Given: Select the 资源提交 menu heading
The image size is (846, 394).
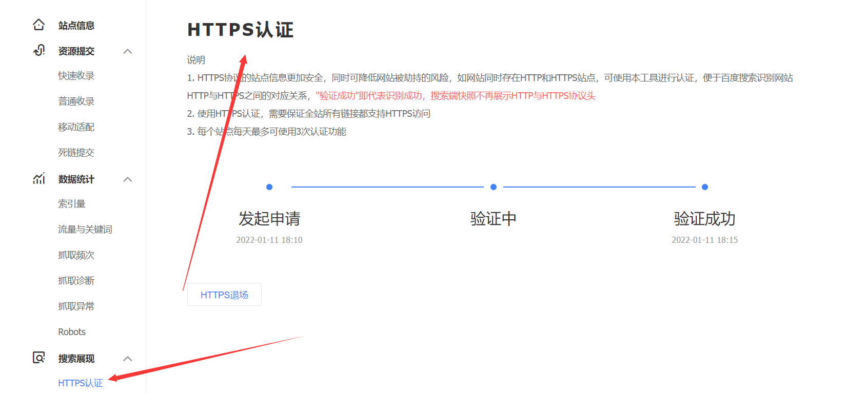Looking at the screenshot, I should (x=76, y=51).
